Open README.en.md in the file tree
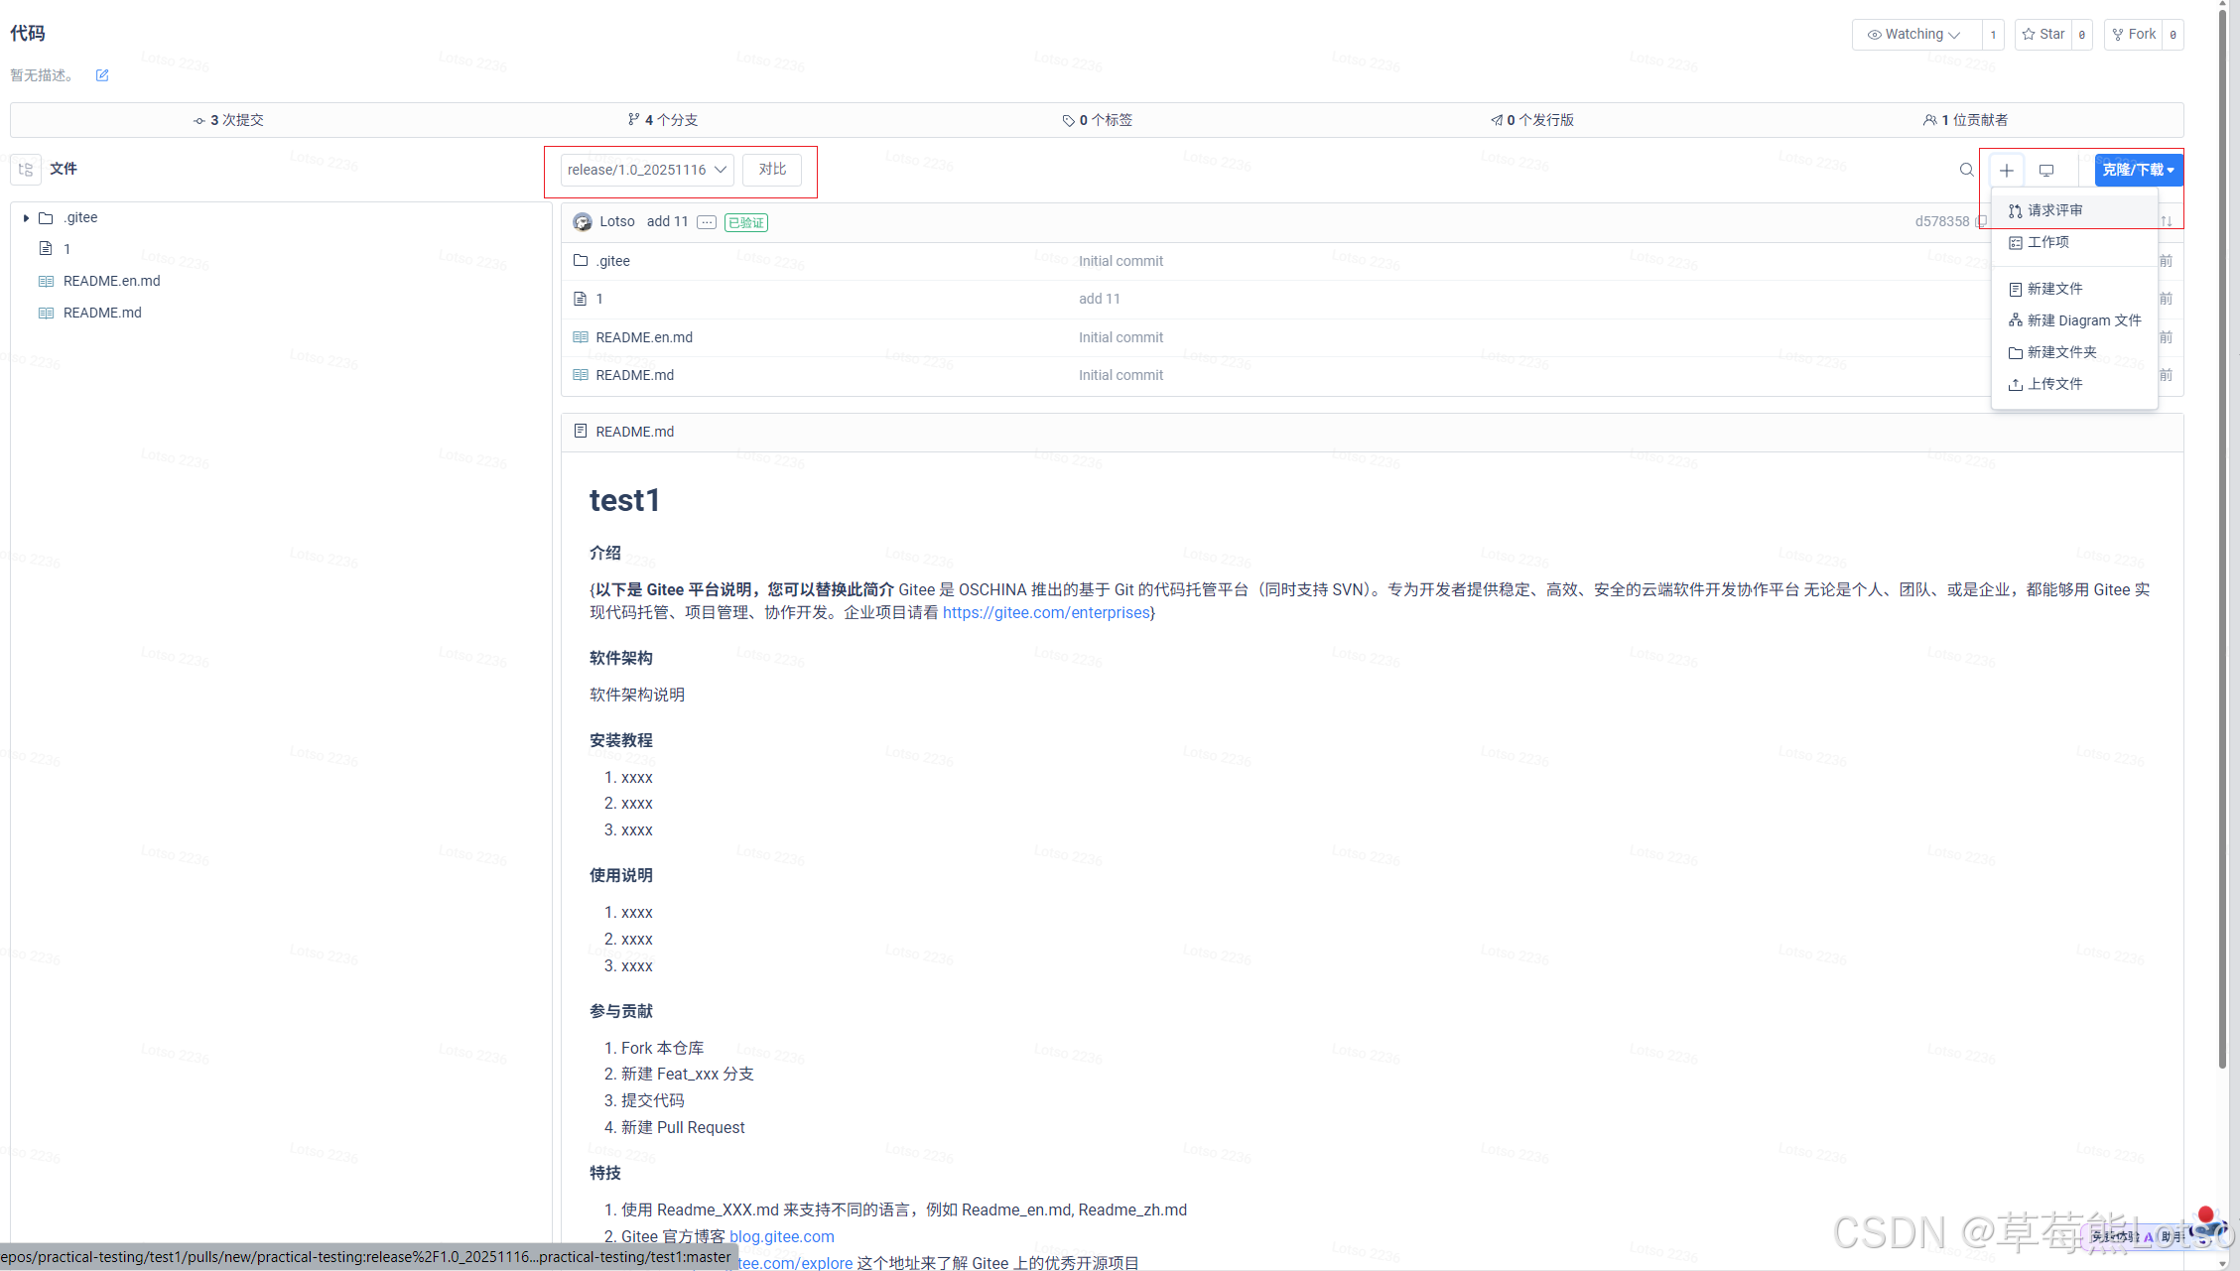Image resolution: width=2240 pixels, height=1271 pixels. tap(111, 281)
